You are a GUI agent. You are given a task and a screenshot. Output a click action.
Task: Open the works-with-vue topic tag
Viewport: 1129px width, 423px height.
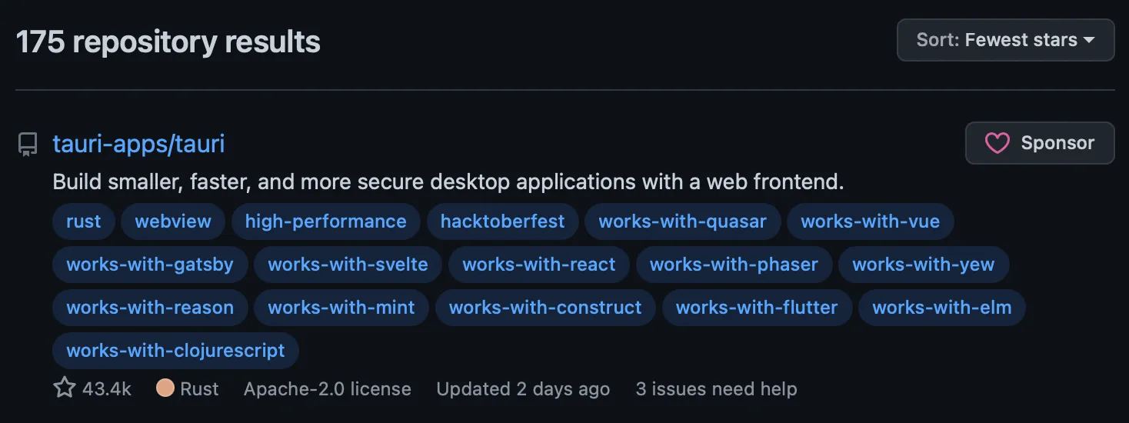[x=870, y=221]
